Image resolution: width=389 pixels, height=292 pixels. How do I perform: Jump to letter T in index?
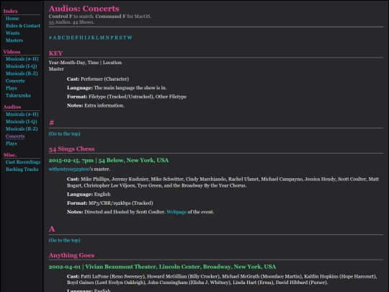pos(125,37)
